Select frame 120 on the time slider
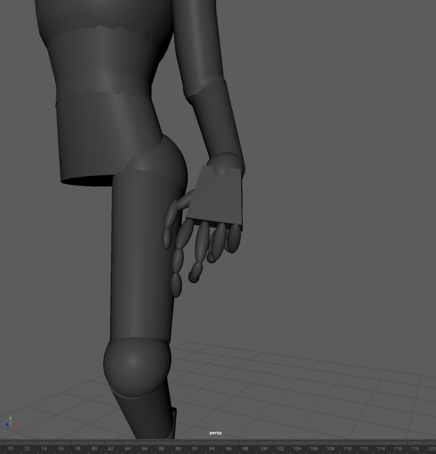436x454 pixels. tap(430, 448)
